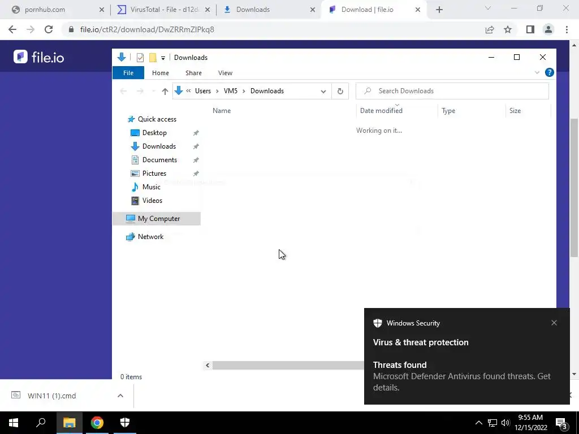
Task: Select Quick access in navigation pane
Action: (x=157, y=119)
